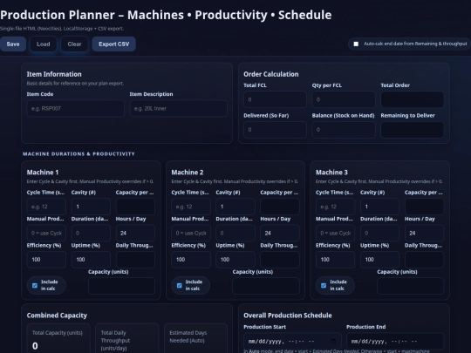Click the Total Capacity (units) card
This screenshot has width=471, height=353.
click(x=58, y=338)
